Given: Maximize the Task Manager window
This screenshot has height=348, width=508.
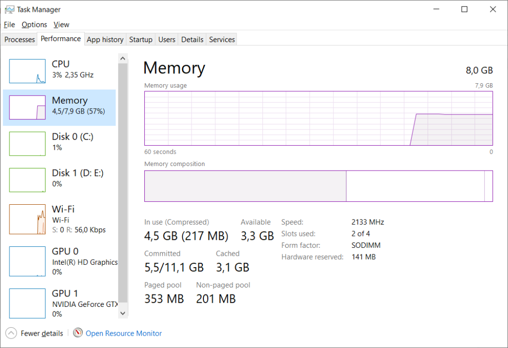Looking at the screenshot, I should point(464,9).
